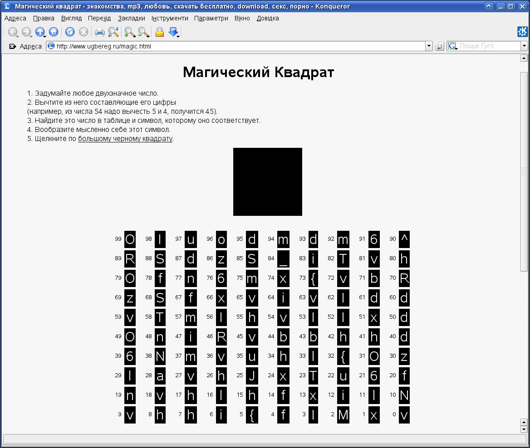
Task: Click the 'a' symbol box beside number 28
Action: [160, 376]
